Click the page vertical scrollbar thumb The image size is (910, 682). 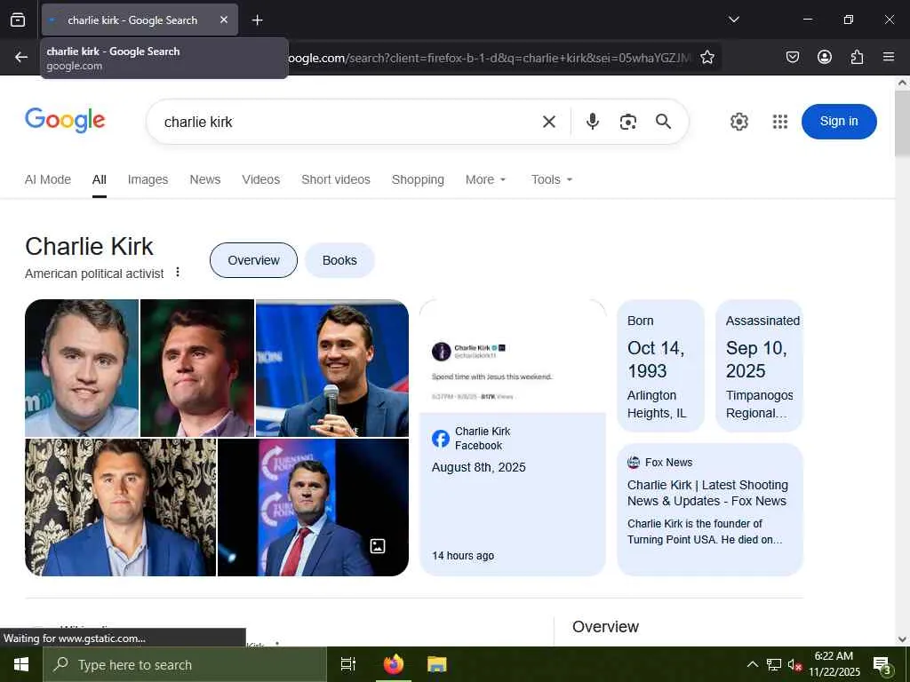(x=902, y=123)
